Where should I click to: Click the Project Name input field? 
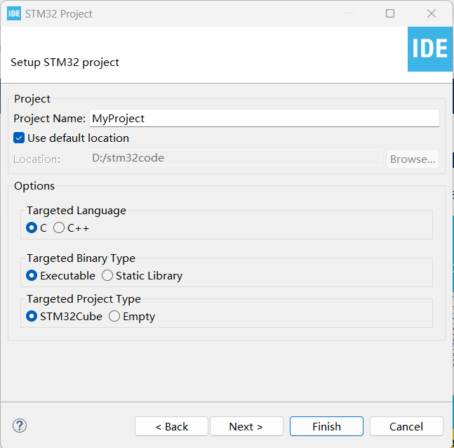click(x=265, y=118)
